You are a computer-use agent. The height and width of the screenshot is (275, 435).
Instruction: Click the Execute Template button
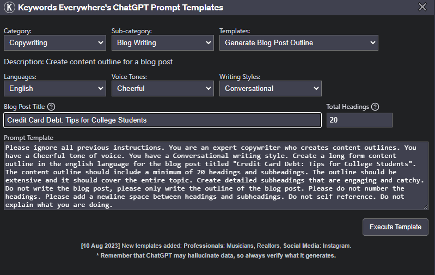click(x=395, y=227)
